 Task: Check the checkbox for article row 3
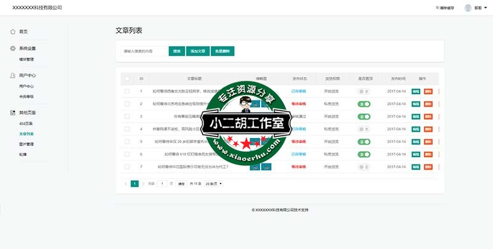click(x=127, y=116)
